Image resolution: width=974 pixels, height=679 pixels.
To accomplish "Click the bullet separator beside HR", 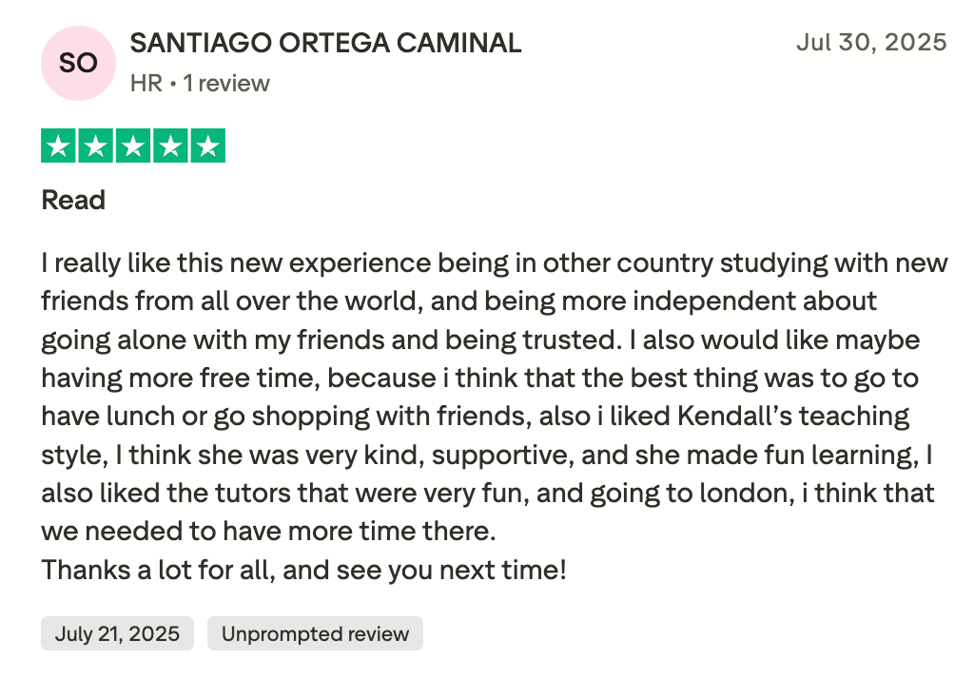I will 173,84.
